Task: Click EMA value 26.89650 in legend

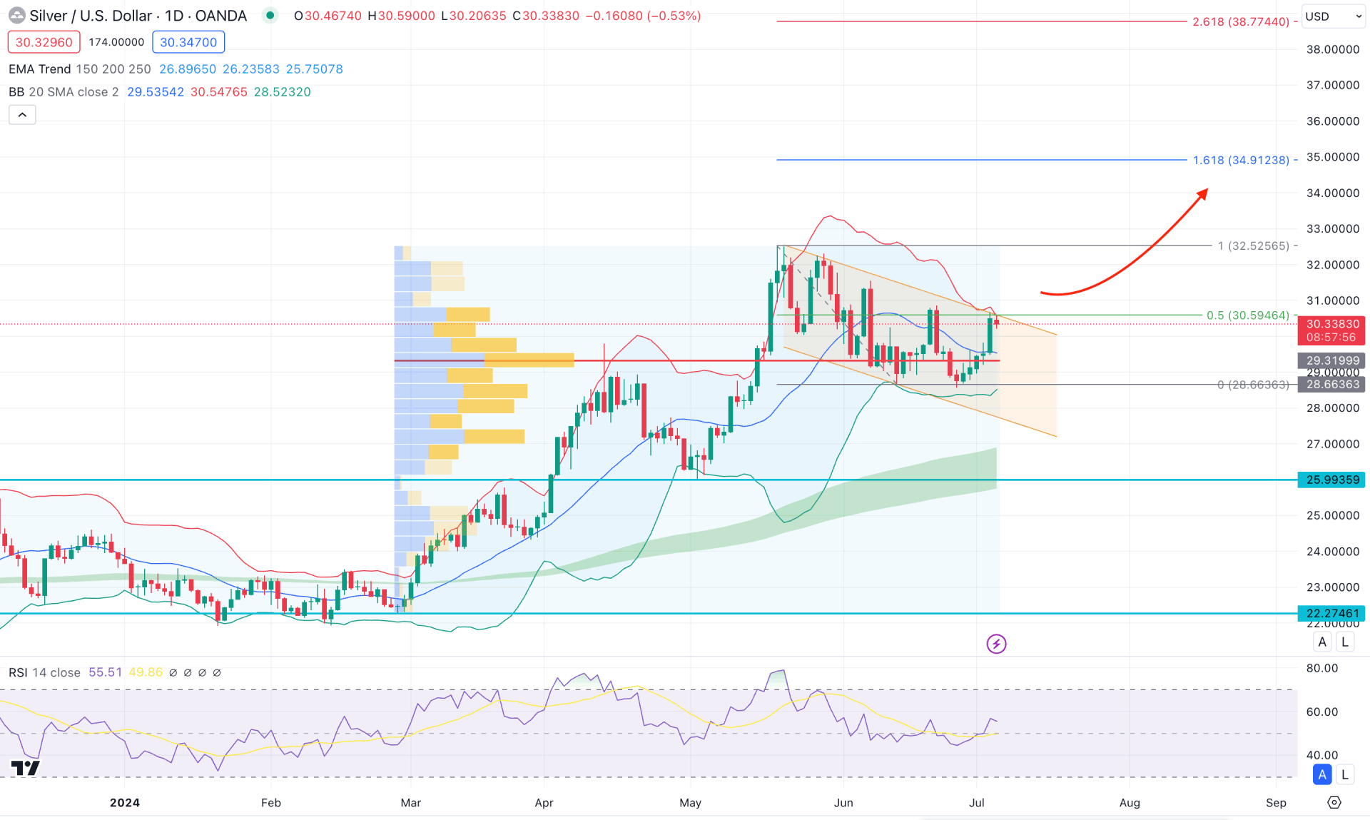Action: click(188, 69)
